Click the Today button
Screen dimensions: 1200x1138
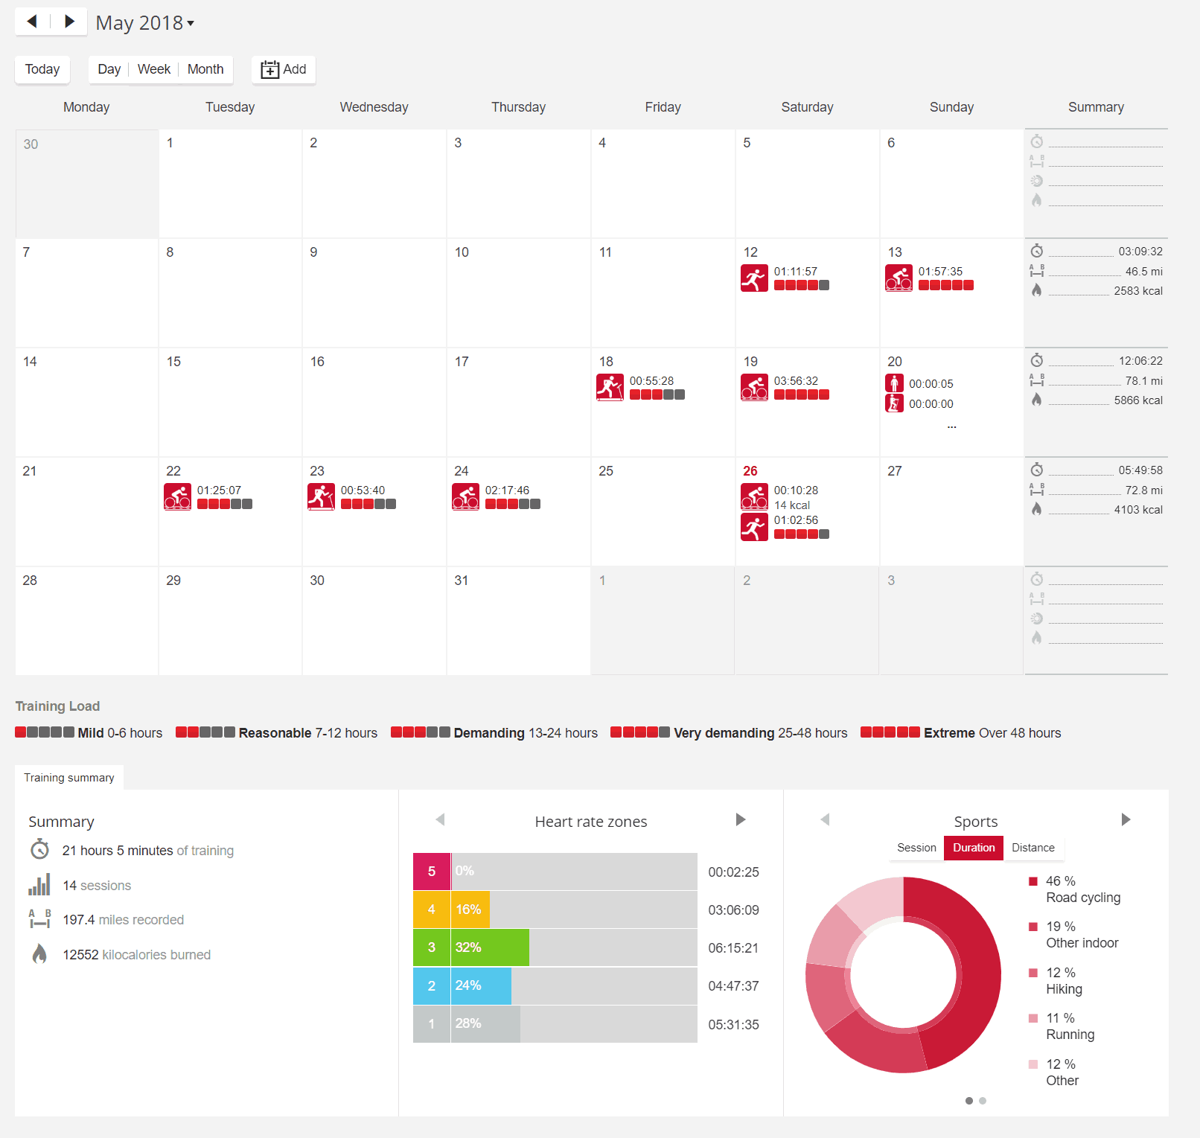pos(42,69)
